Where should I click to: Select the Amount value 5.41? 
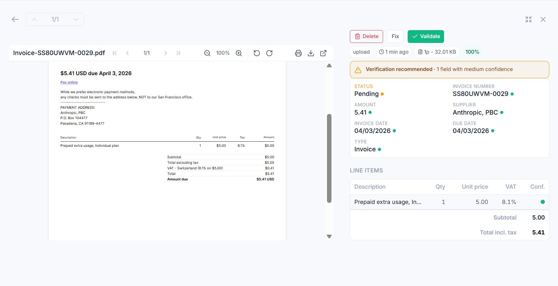tap(360, 113)
